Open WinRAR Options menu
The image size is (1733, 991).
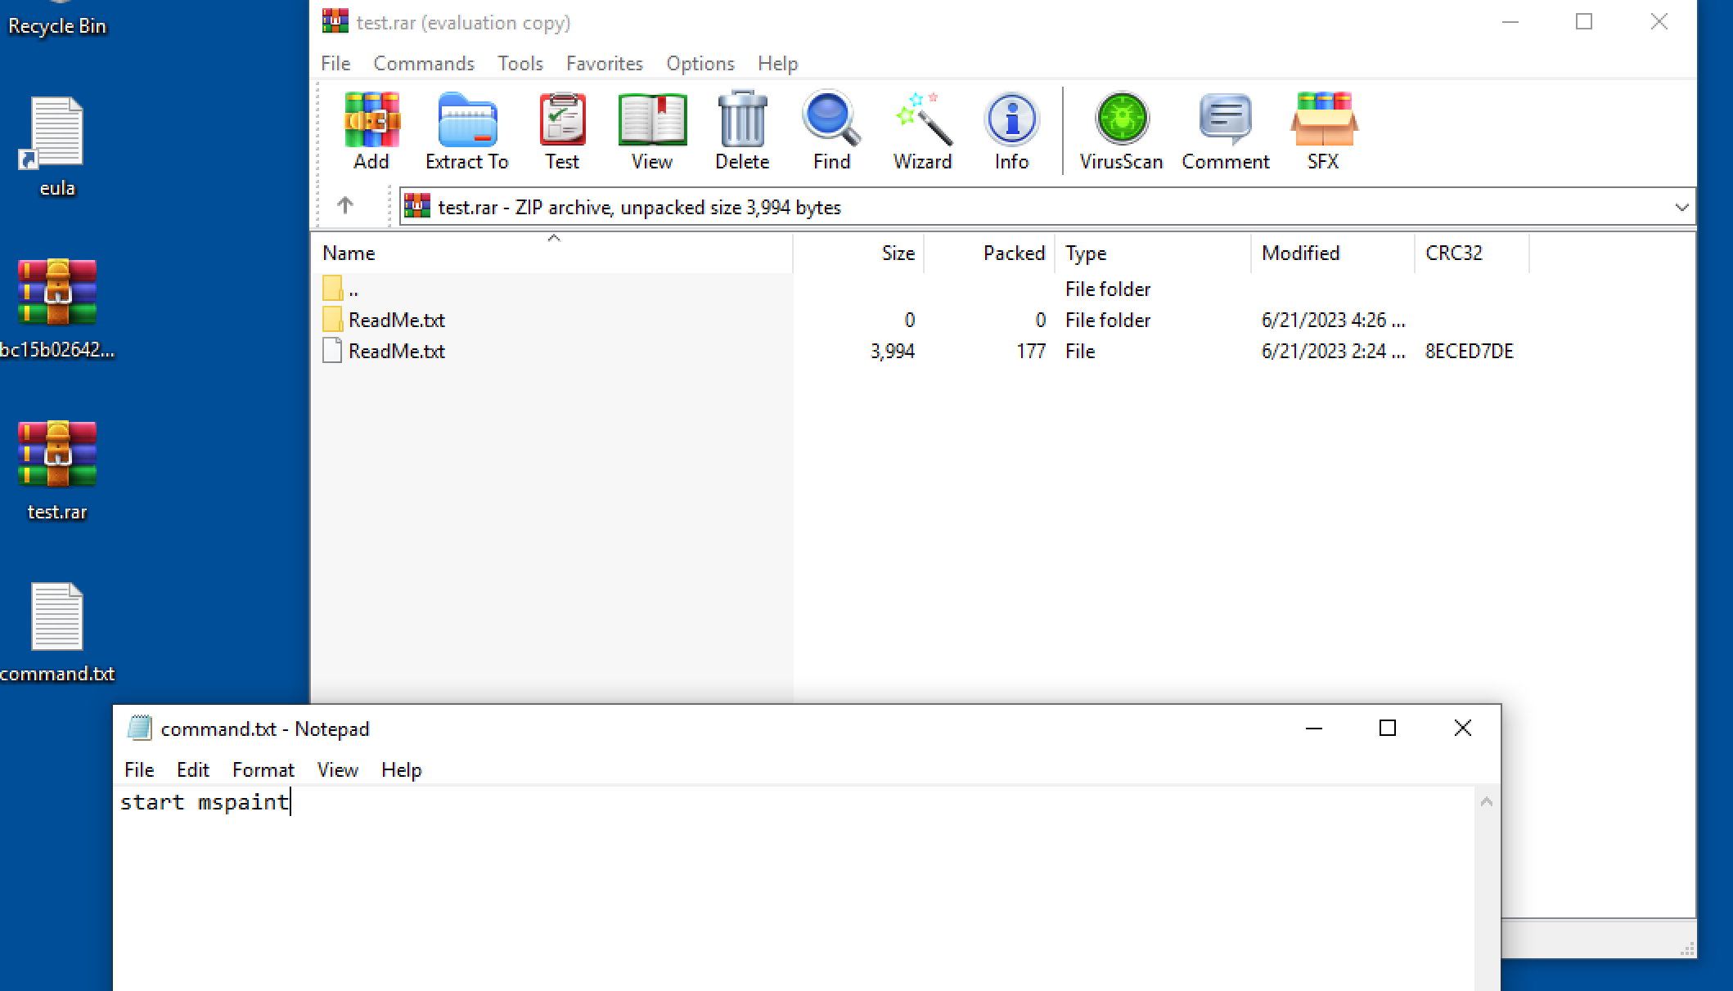click(700, 63)
